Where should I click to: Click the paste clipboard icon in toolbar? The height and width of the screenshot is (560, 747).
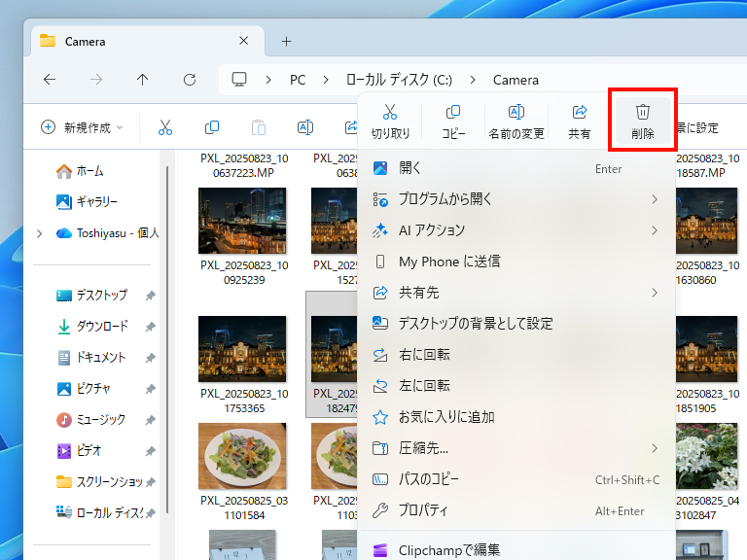point(258,127)
